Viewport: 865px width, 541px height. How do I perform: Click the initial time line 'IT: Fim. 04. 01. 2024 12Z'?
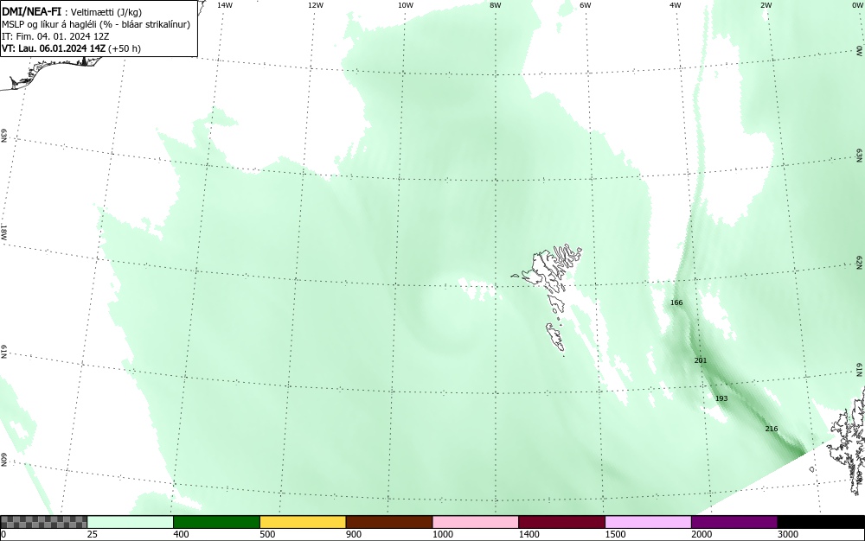pyautogui.click(x=55, y=36)
